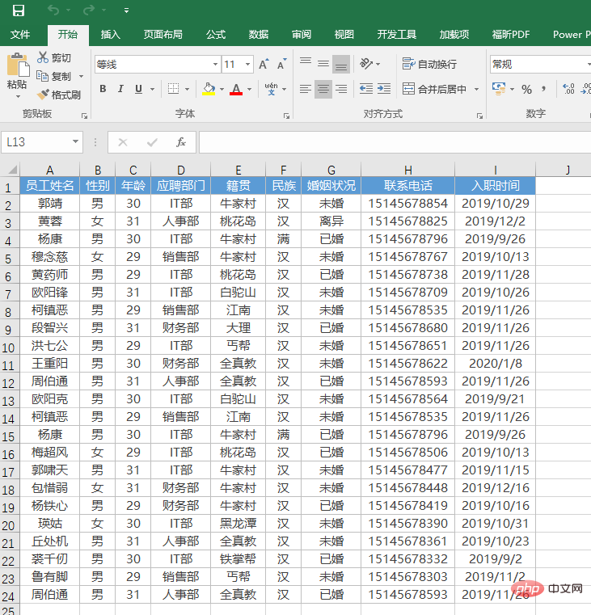Viewport: 591px width, 615px height.
Task: Switch to the 插入 (Insert) tab
Action: 111,34
